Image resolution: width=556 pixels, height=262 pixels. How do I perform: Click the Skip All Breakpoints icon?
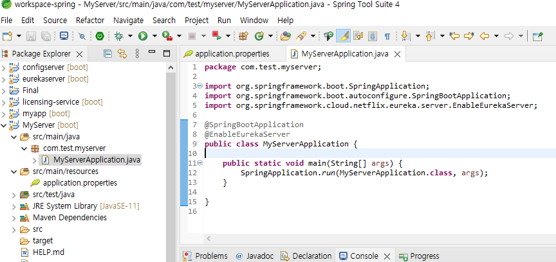pos(82,36)
